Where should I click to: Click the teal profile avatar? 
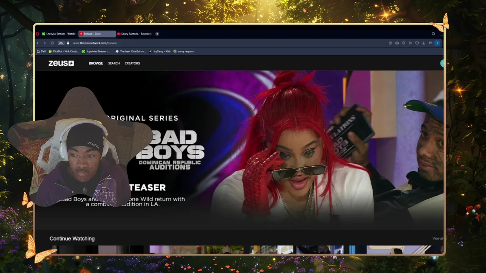pos(442,63)
